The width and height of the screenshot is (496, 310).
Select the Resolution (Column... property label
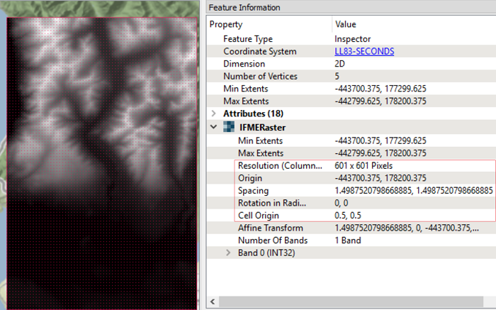point(280,165)
